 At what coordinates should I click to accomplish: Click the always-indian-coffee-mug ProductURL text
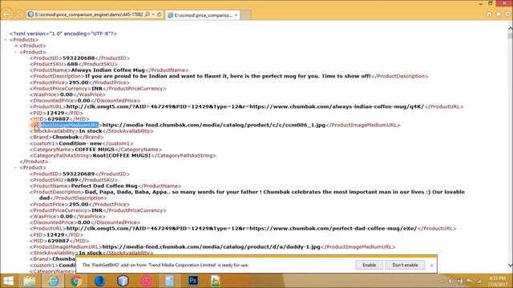tap(245, 106)
